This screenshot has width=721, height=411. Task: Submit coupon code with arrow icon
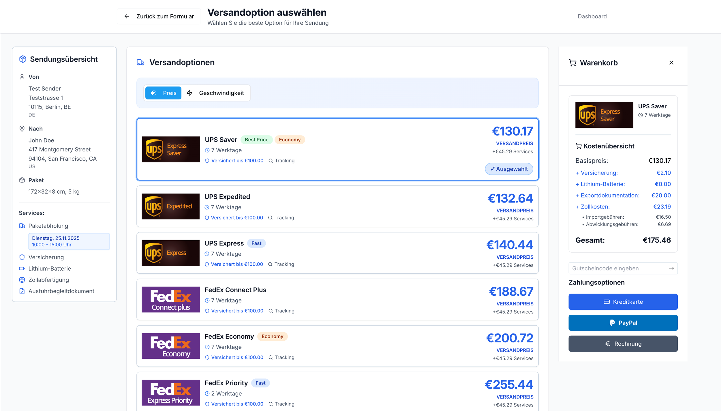tap(671, 268)
